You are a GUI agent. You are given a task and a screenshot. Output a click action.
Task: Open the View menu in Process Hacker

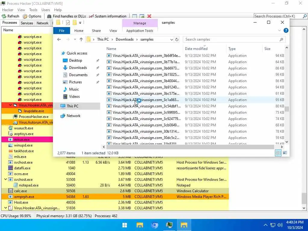click(21, 10)
